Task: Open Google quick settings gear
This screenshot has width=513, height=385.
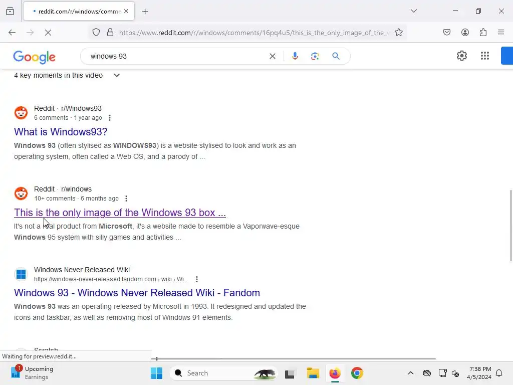Action: (x=461, y=56)
